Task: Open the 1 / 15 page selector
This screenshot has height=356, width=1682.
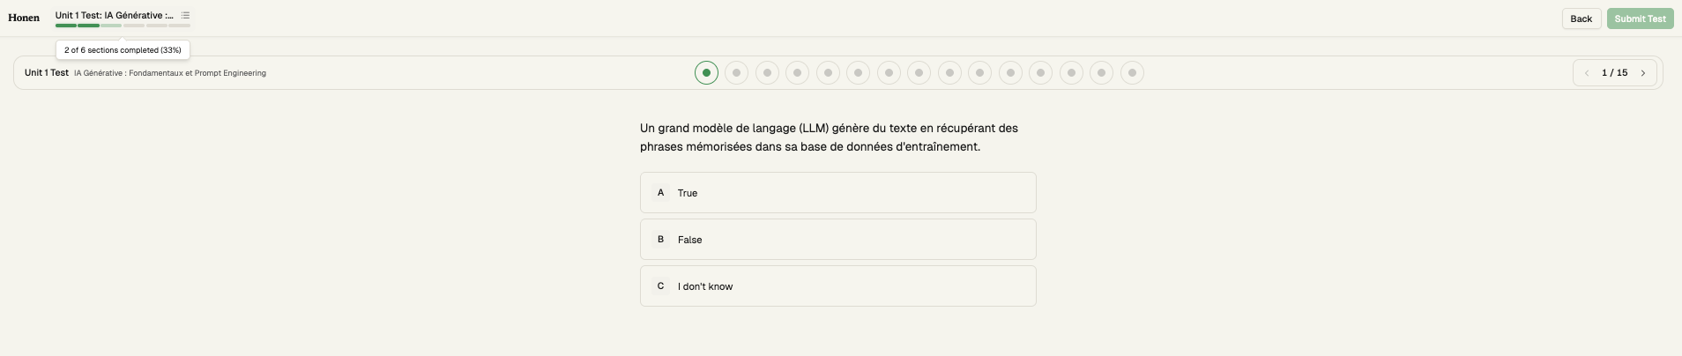Action: 1615,73
